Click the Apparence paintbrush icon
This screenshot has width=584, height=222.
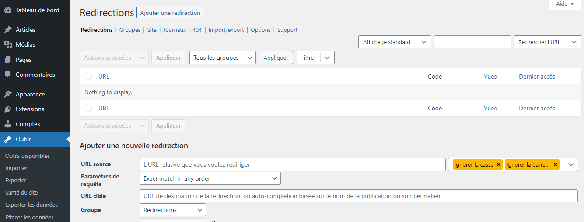click(8, 94)
